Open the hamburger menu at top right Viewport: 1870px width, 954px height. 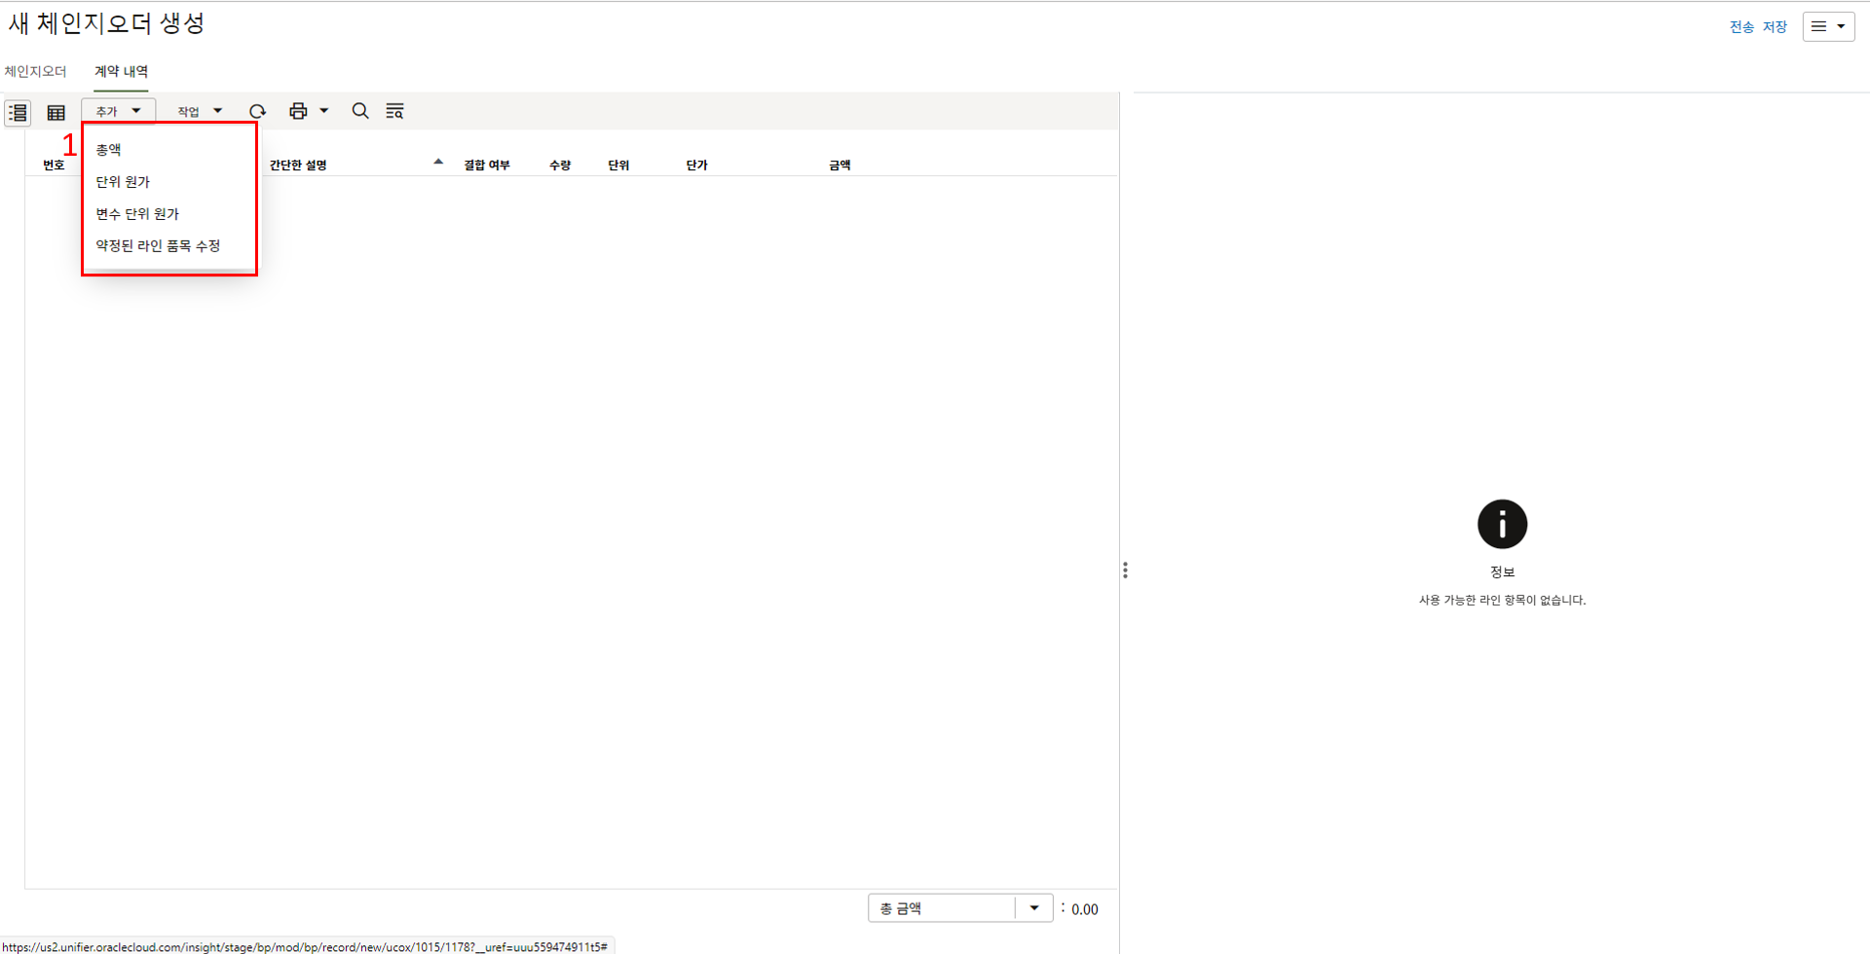[1827, 27]
